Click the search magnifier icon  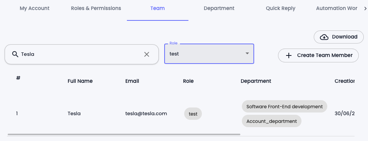(x=15, y=54)
